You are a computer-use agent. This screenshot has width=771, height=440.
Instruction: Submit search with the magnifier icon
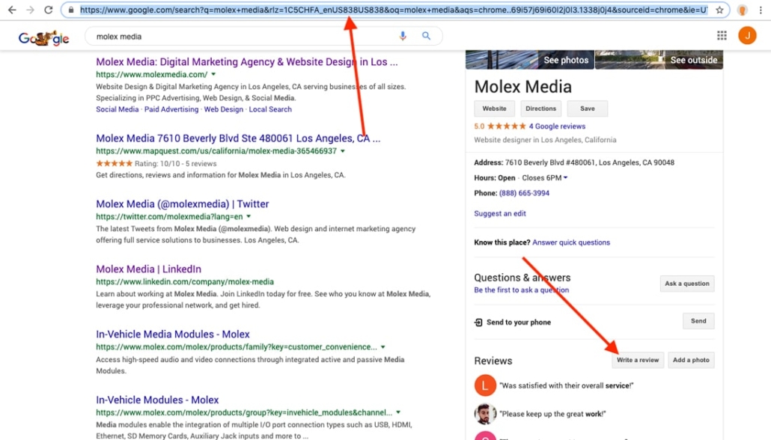(427, 36)
